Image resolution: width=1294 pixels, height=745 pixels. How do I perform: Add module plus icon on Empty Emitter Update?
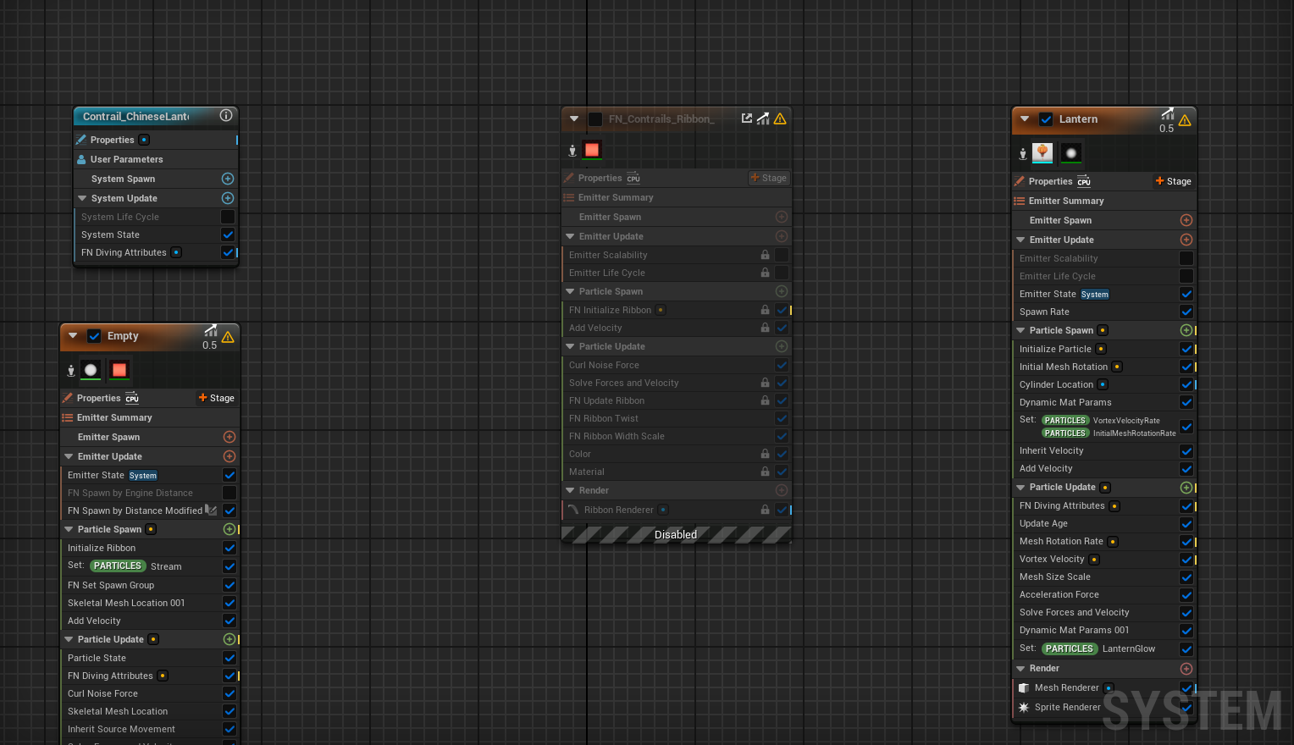[x=229, y=456]
